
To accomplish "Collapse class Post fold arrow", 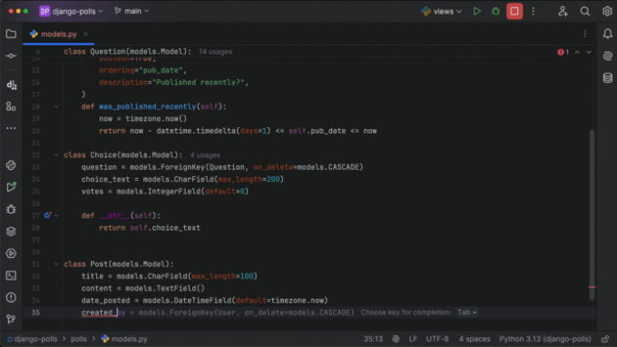I will pyautogui.click(x=56, y=264).
